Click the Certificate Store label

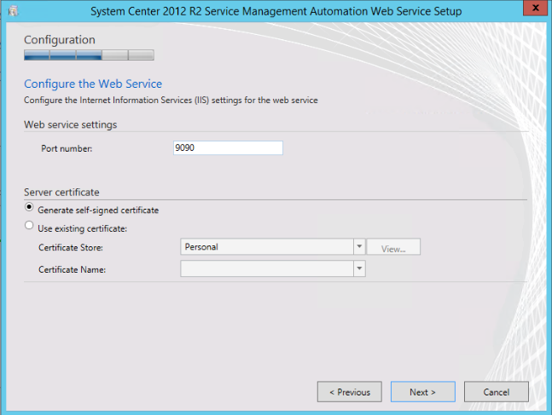[71, 248]
